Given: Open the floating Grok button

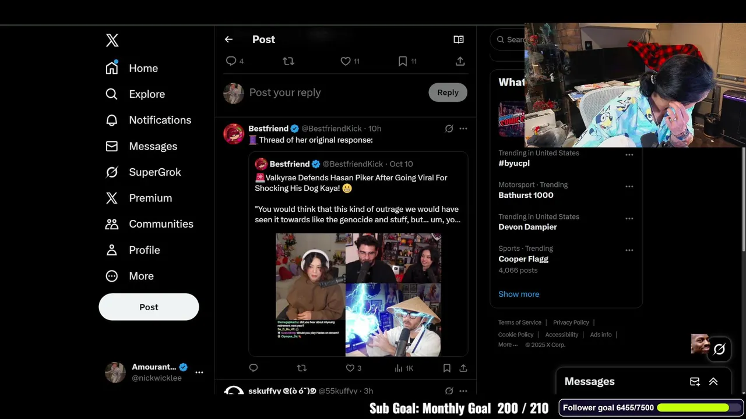Looking at the screenshot, I should click(719, 349).
